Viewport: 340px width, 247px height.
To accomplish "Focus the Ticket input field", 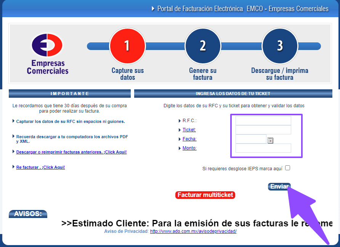I will (x=263, y=130).
